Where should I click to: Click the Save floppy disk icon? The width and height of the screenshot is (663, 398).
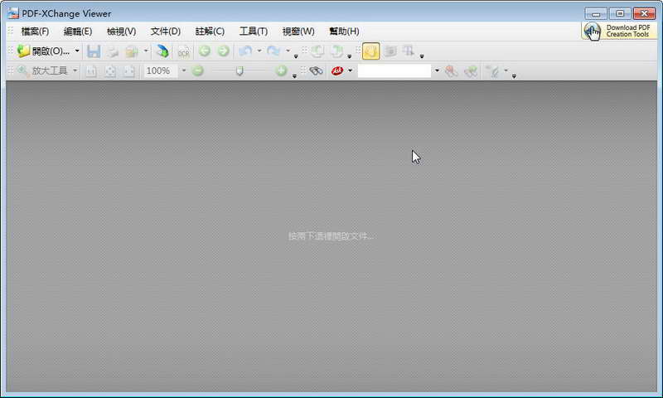94,51
